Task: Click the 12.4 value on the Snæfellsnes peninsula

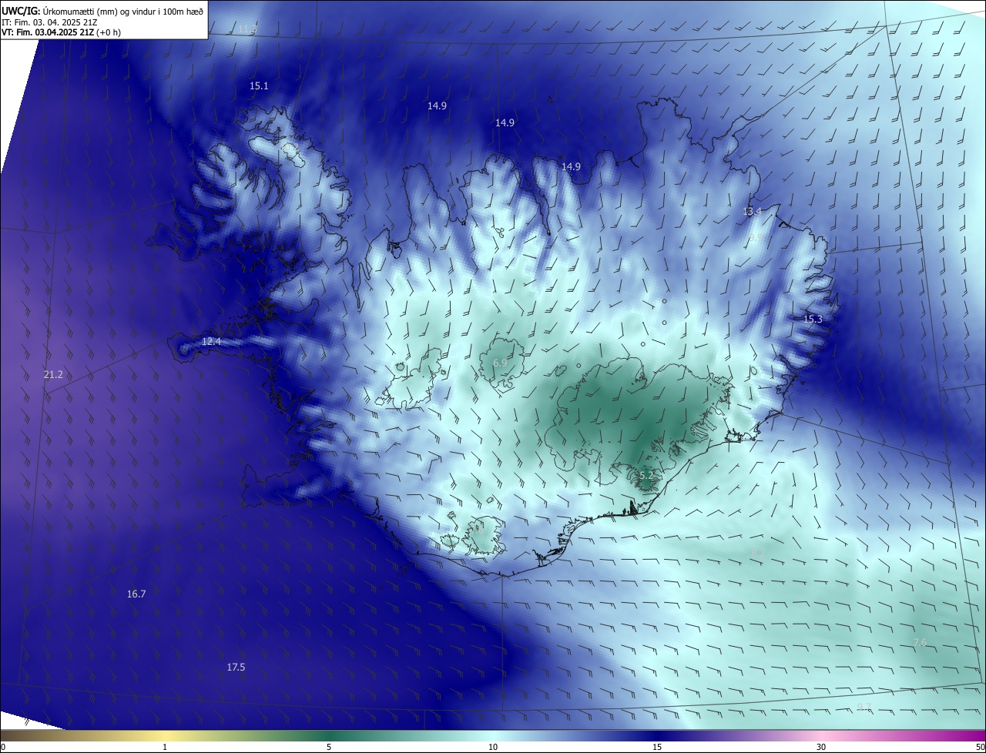Action: (x=211, y=341)
